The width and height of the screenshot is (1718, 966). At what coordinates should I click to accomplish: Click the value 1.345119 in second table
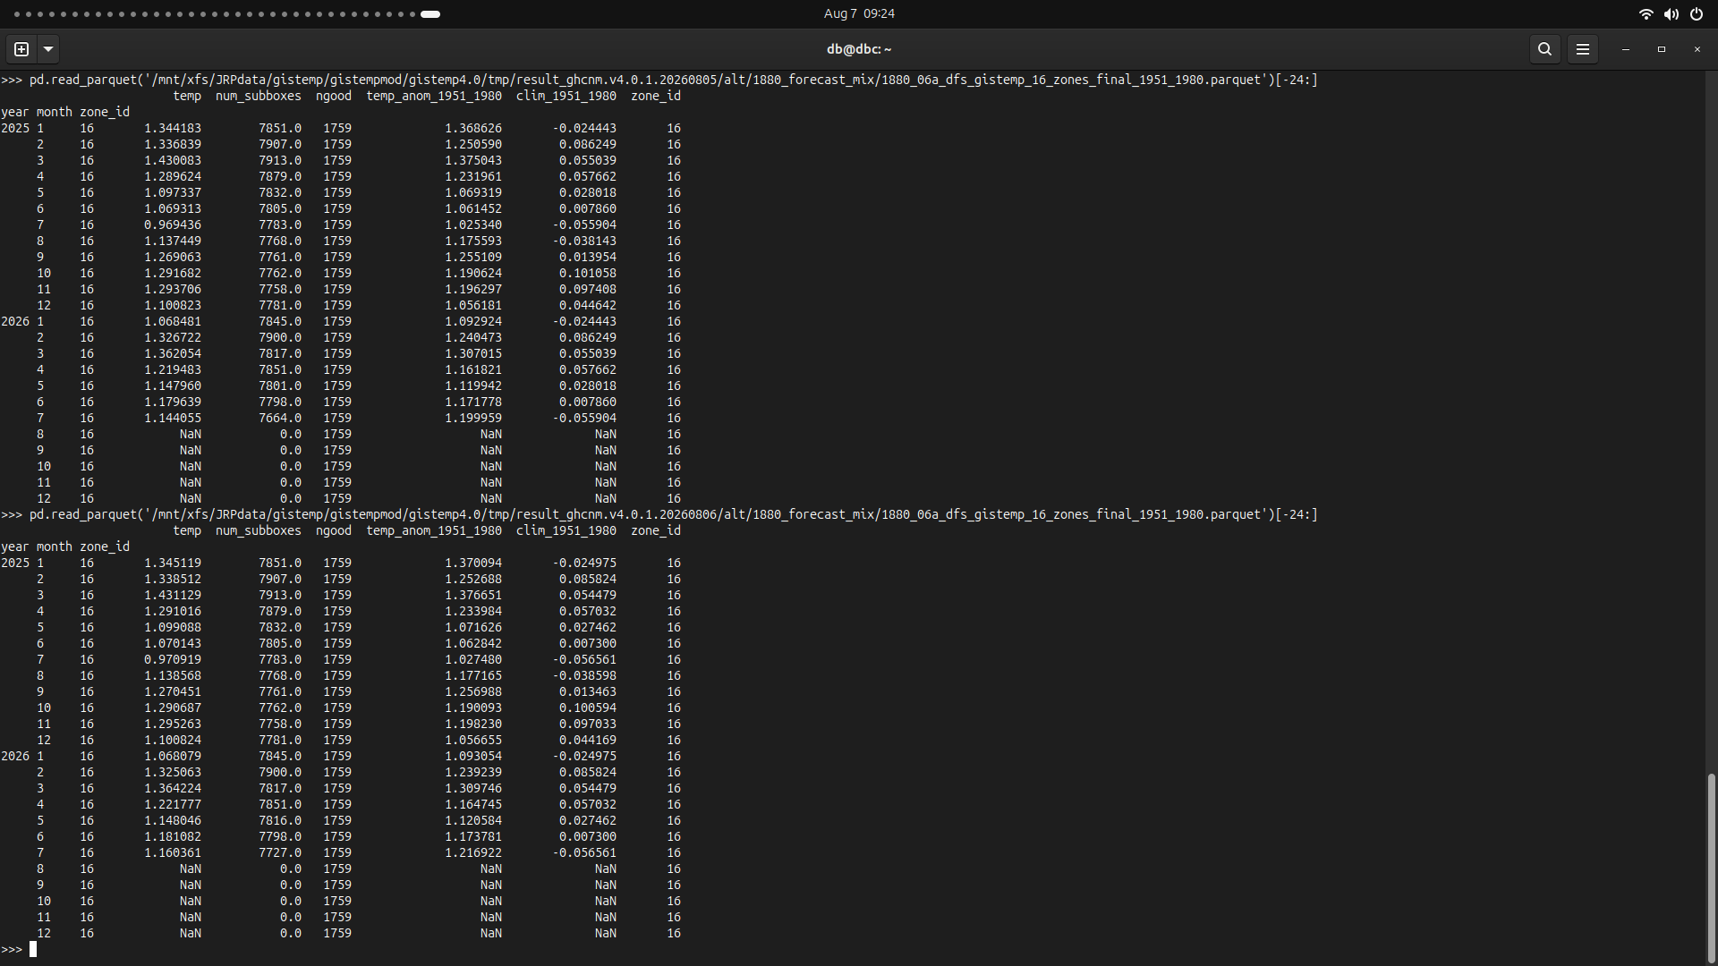(x=173, y=563)
